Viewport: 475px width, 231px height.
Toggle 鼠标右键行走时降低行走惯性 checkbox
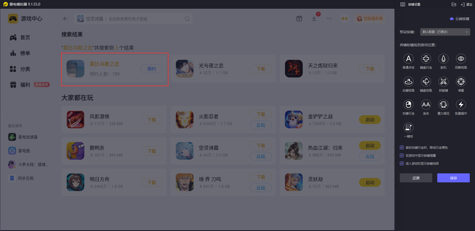(x=402, y=147)
